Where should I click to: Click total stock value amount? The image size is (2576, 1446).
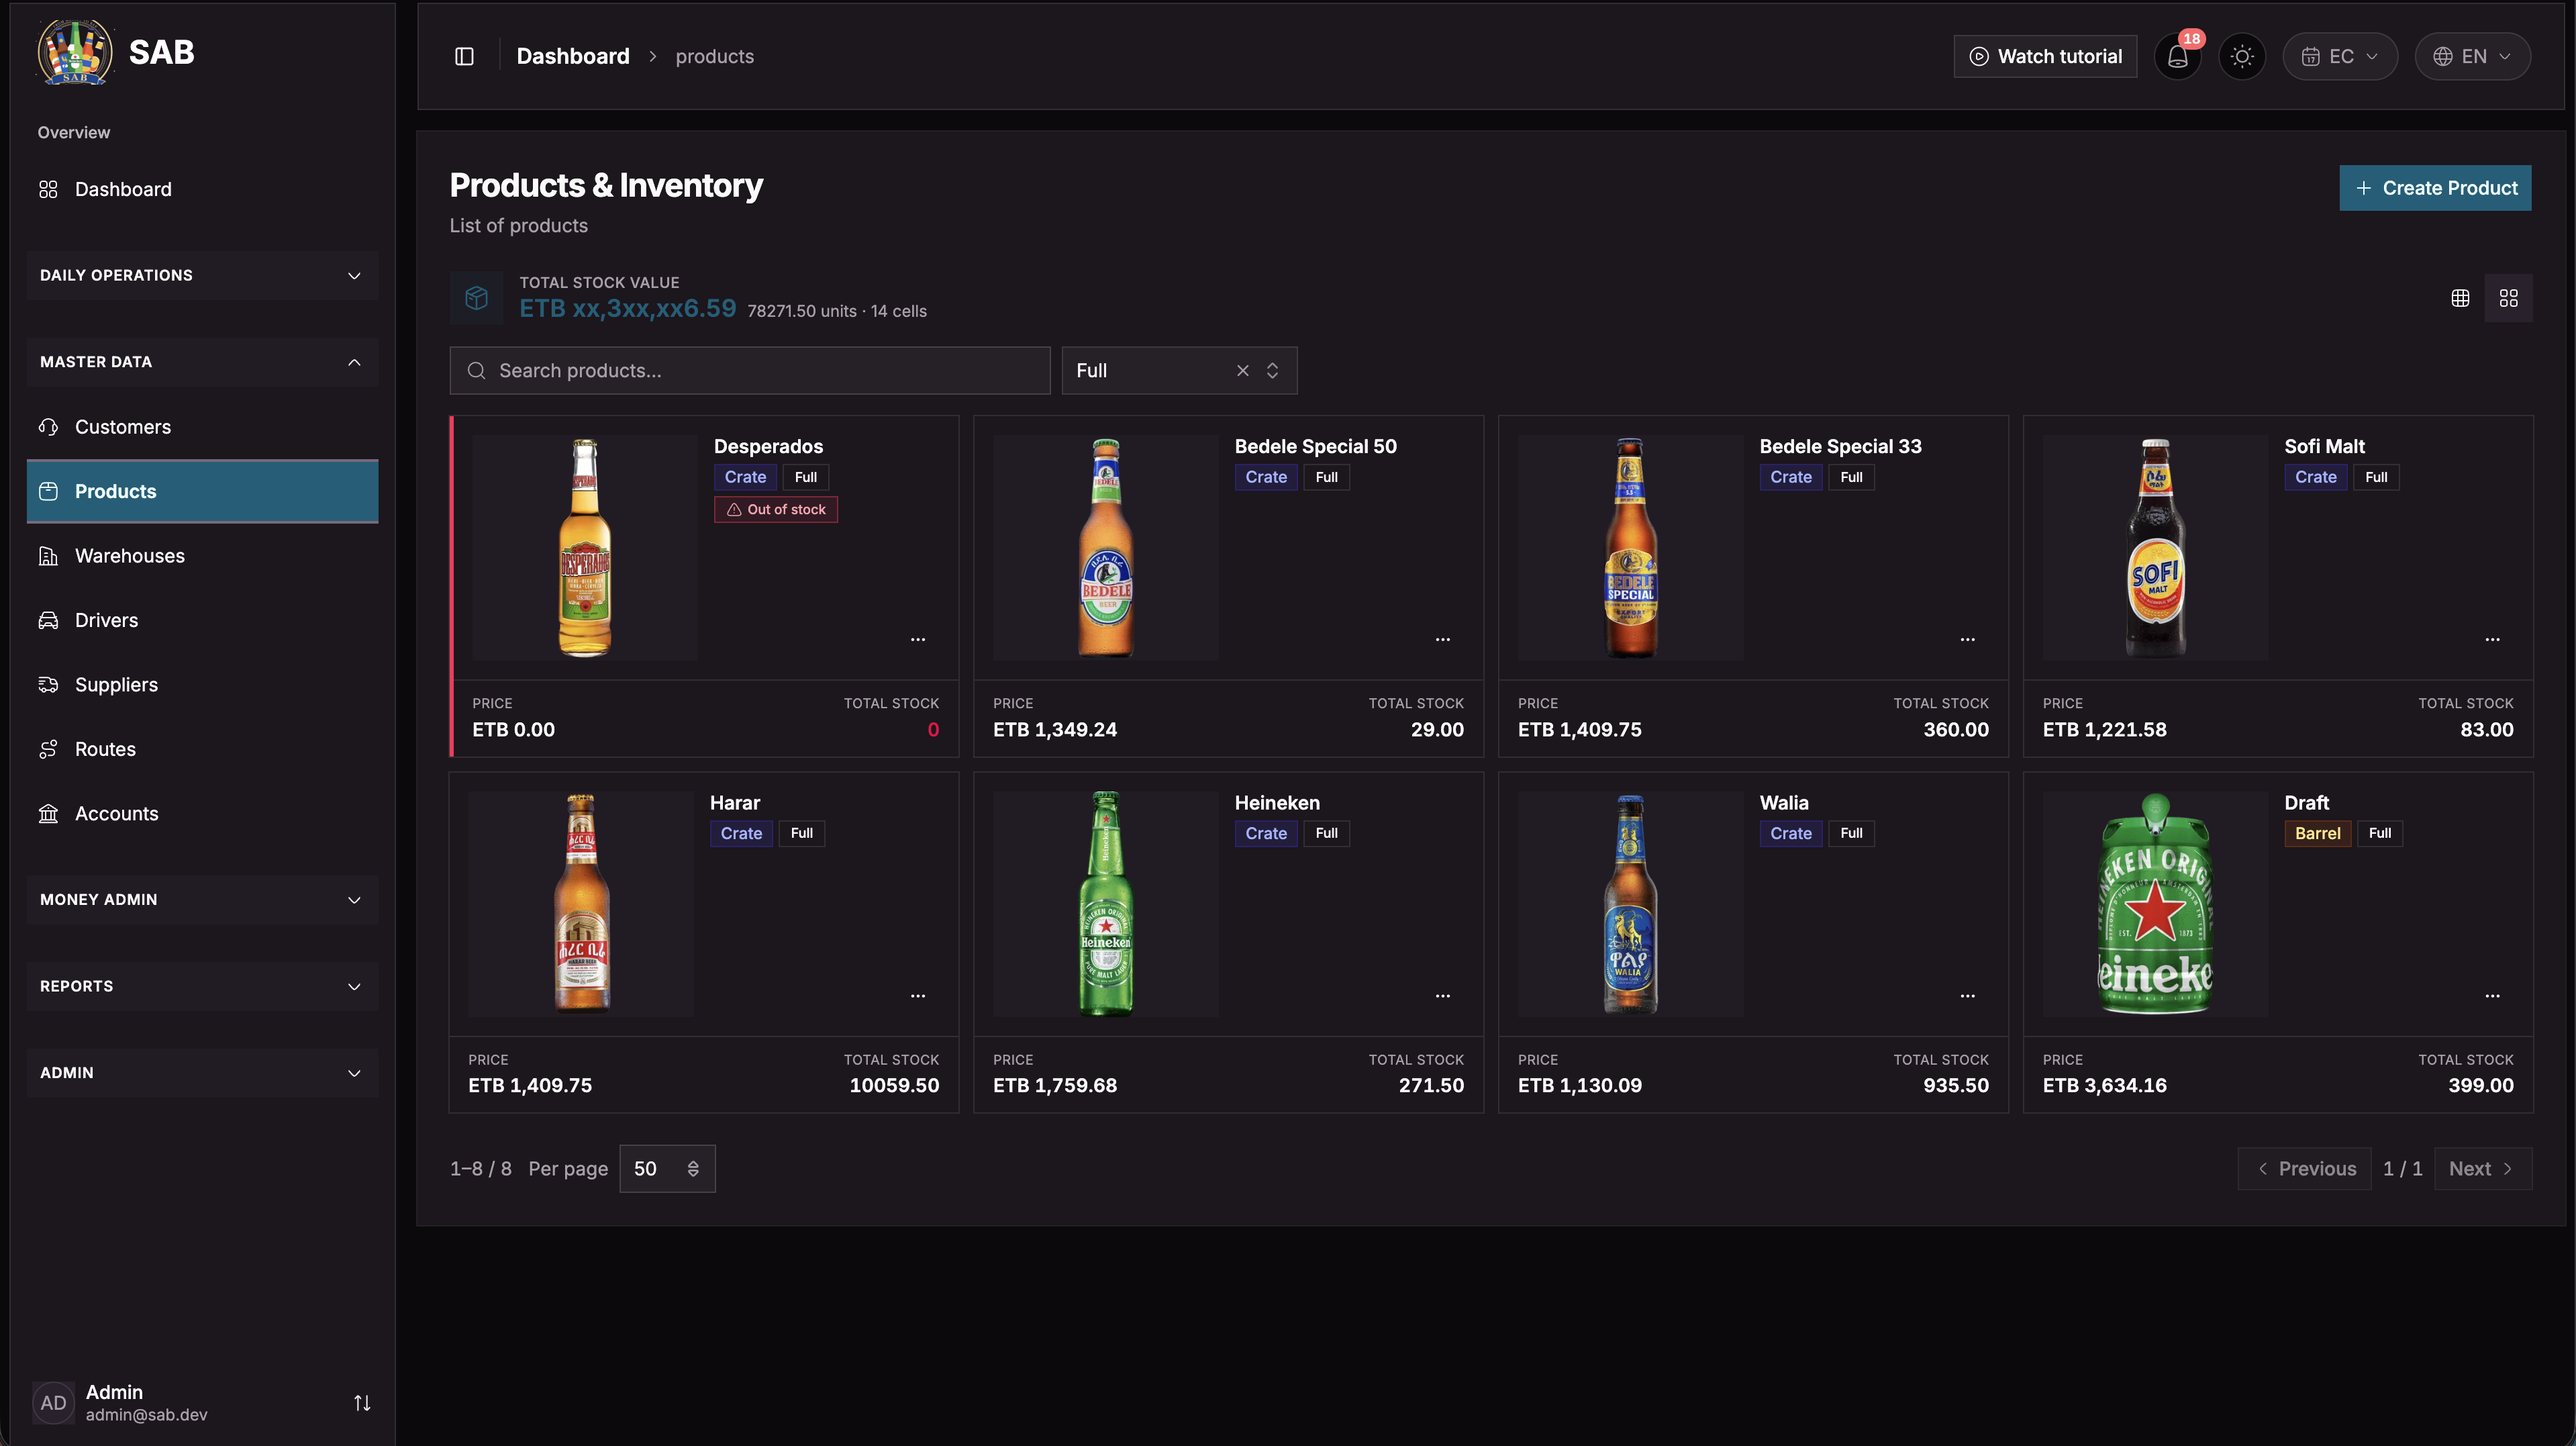coord(627,309)
